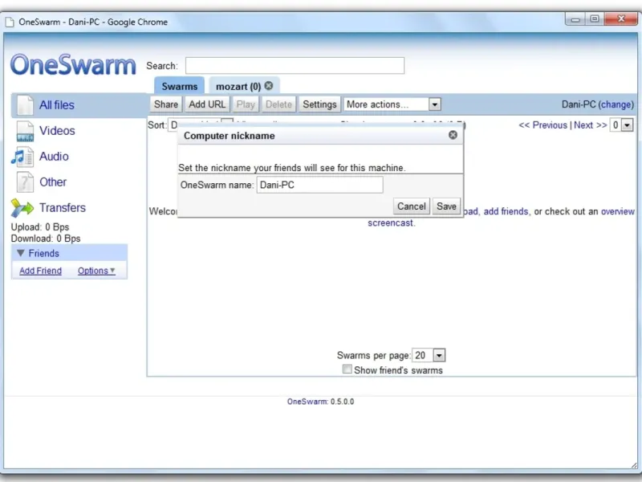
Task: Open the screencast link
Action: (390, 223)
